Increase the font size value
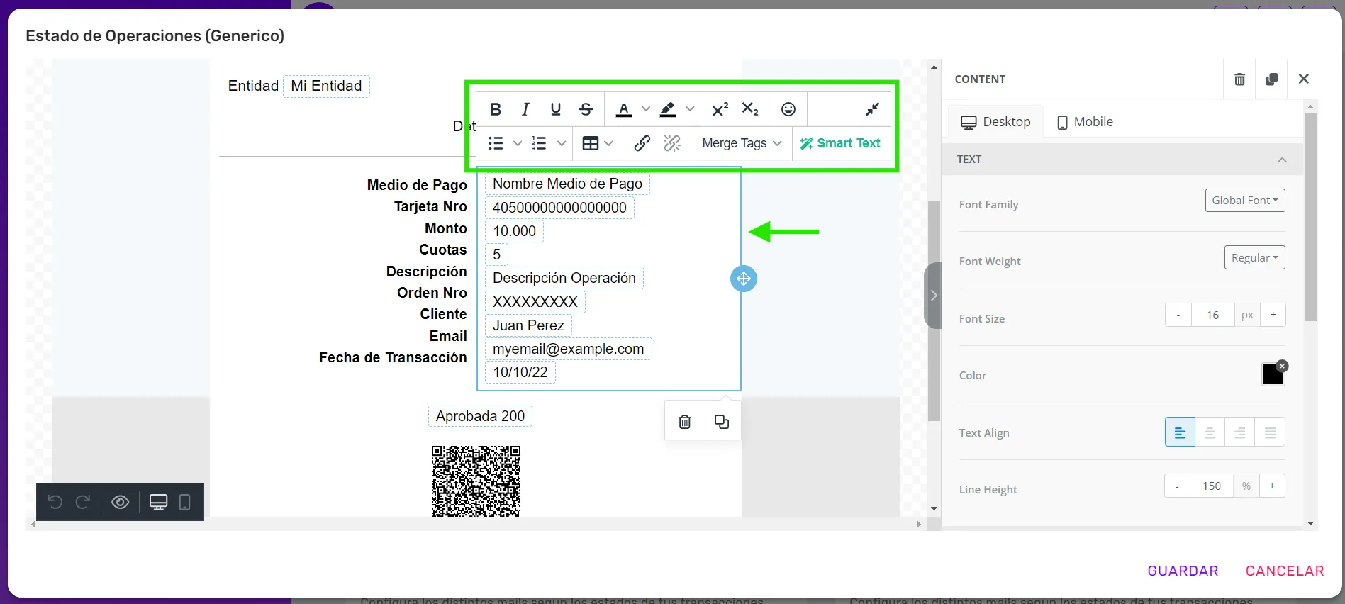 coord(1273,315)
